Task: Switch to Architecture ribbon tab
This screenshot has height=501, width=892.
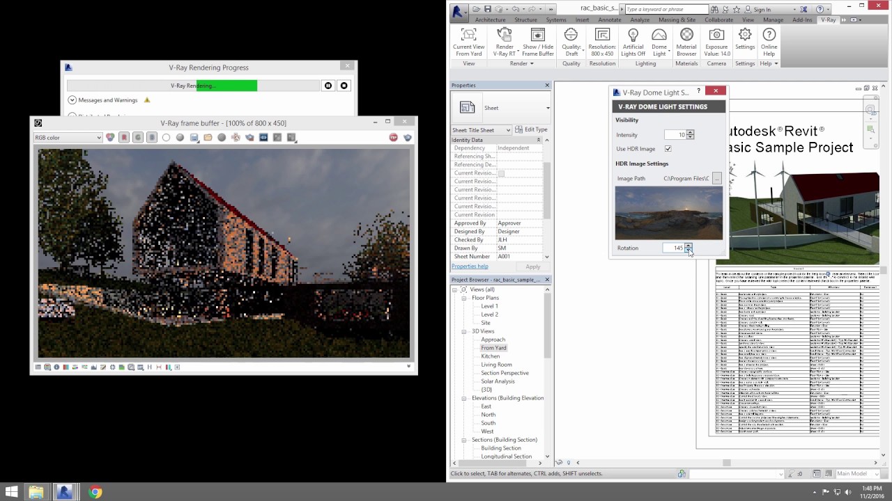Action: (490, 20)
